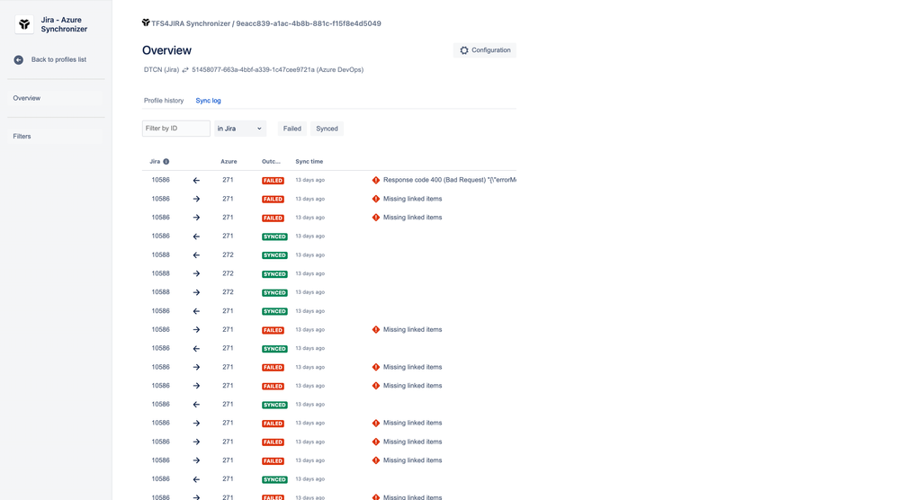The width and height of the screenshot is (898, 500).
Task: Click the info icon beside Jira column header
Action: coord(166,162)
